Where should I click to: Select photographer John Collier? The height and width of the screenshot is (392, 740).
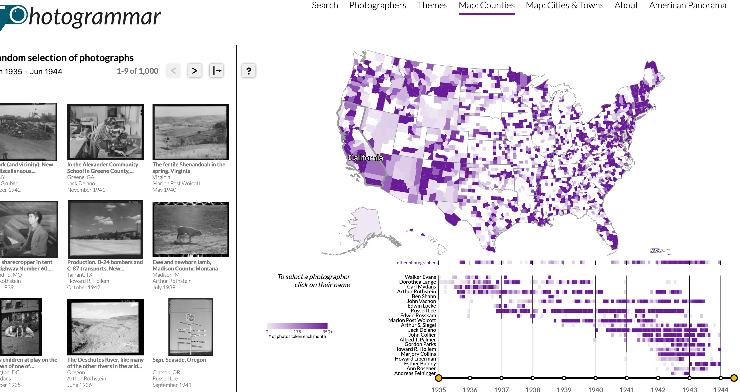tap(422, 335)
